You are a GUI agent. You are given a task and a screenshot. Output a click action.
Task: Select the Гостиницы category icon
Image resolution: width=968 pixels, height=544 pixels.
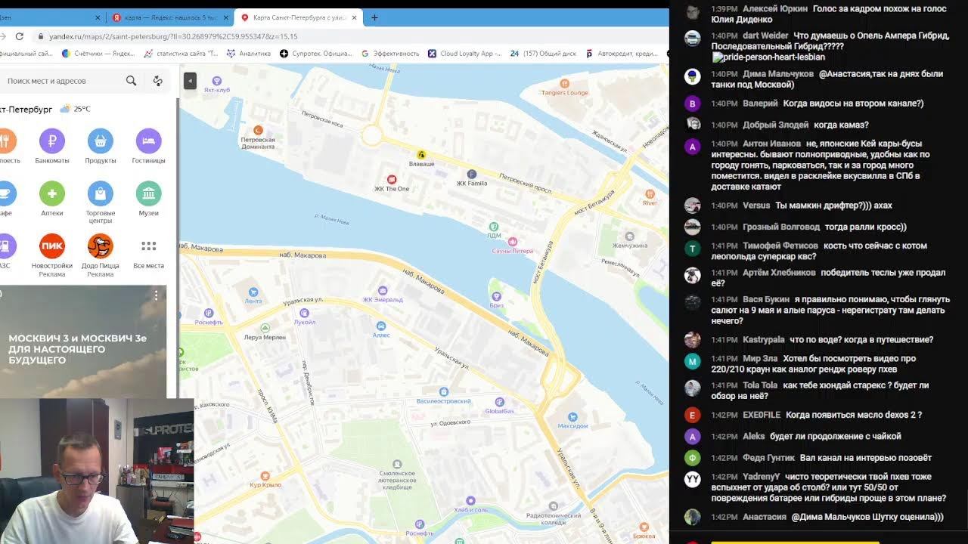click(148, 141)
